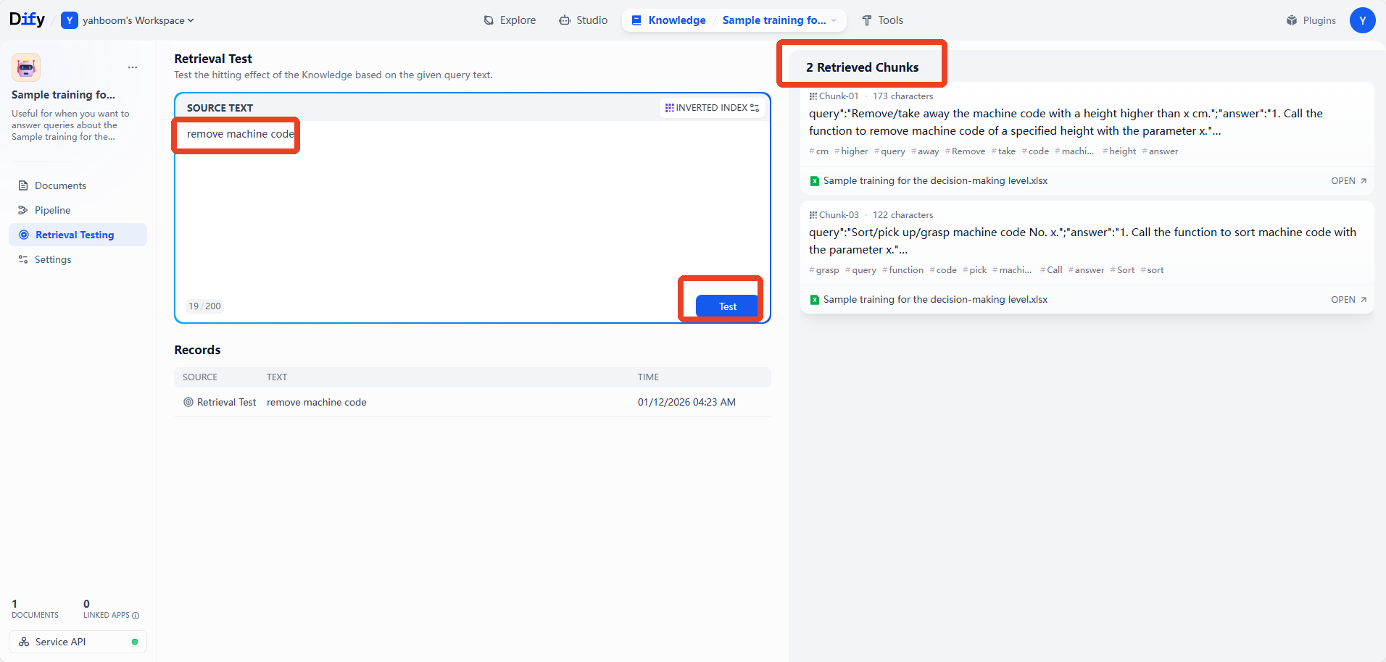The height and width of the screenshot is (662, 1386).
Task: Open the Tools tab
Action: [882, 20]
